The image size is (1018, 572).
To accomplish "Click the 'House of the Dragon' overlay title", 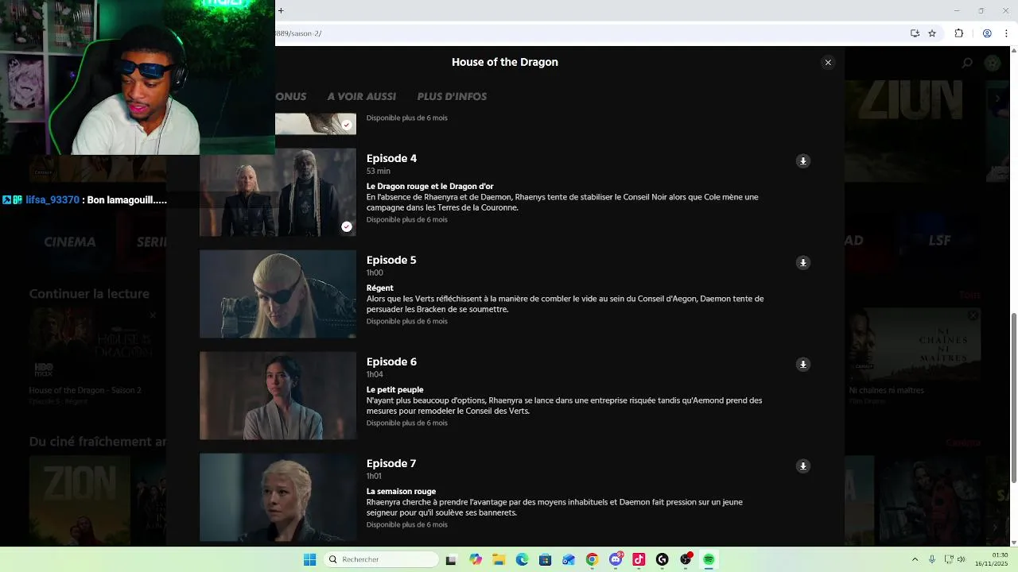I will tap(505, 62).
